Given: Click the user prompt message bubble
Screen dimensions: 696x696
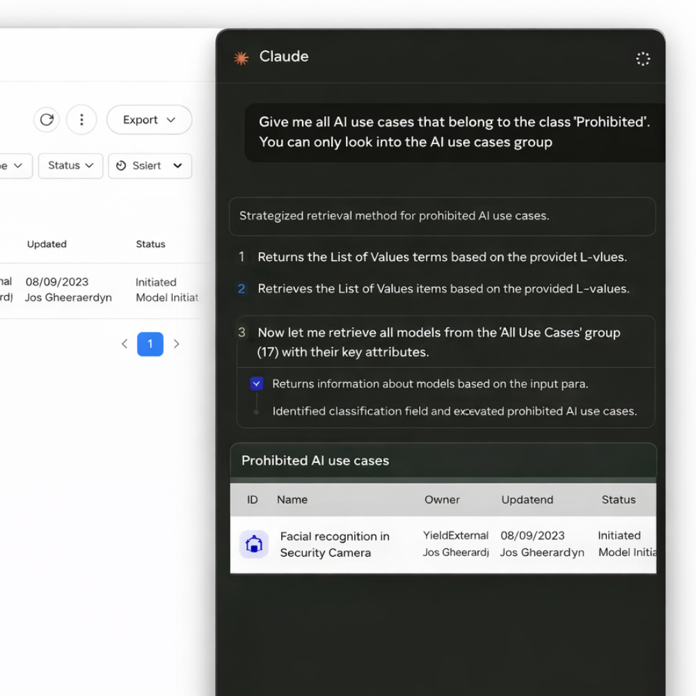Looking at the screenshot, I should point(454,132).
